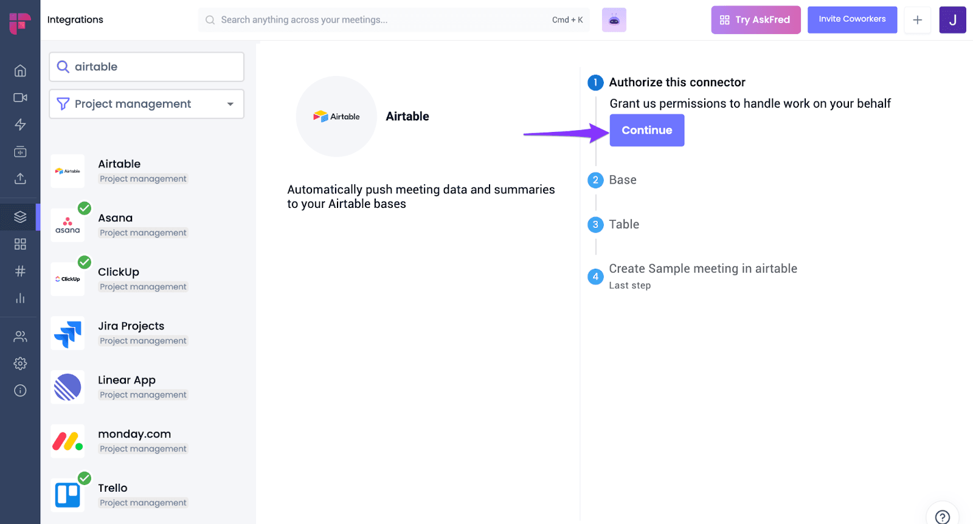Click the lightning bolt sidebar icon
Viewport: 973px width, 524px height.
pos(20,125)
